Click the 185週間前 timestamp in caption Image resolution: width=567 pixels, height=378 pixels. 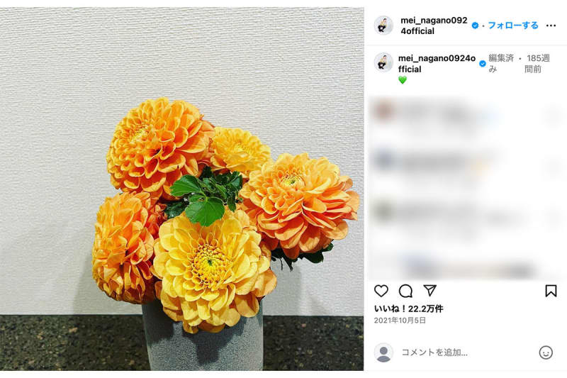pyautogui.click(x=537, y=64)
